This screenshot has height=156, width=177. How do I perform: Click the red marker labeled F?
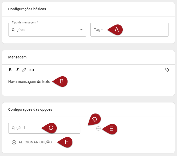coord(66,142)
